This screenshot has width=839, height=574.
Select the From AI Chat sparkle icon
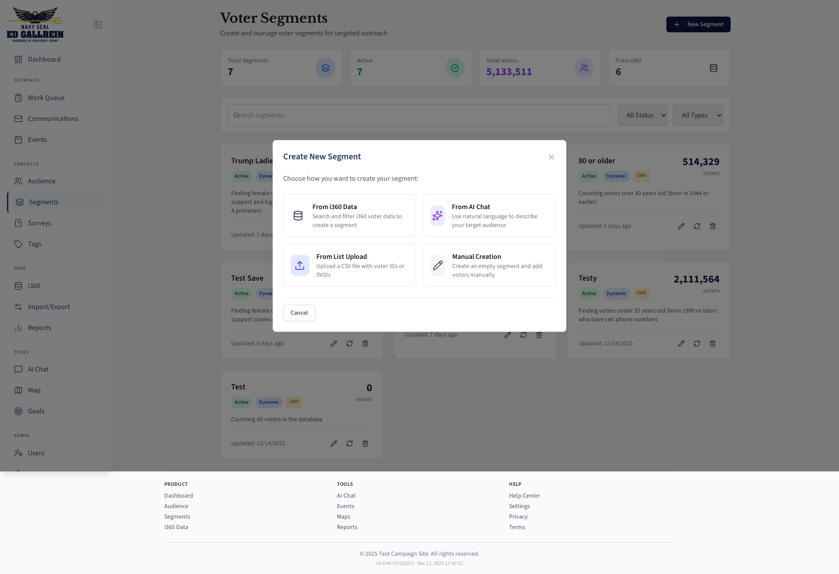[437, 216]
